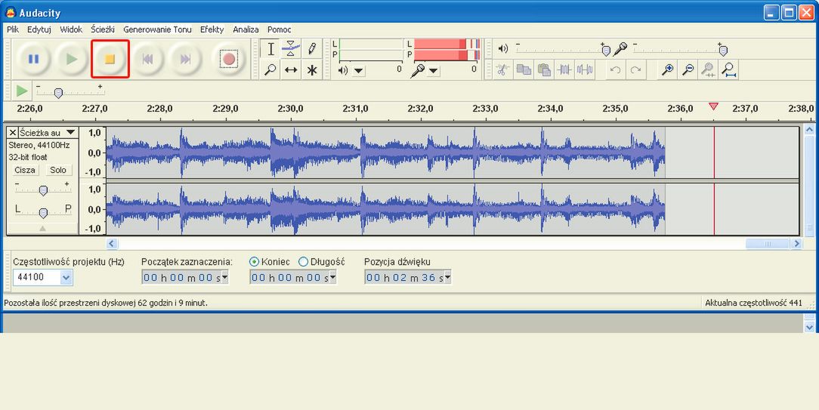819x410 pixels.
Task: Toggle Solo on the audio track
Action: 58,170
